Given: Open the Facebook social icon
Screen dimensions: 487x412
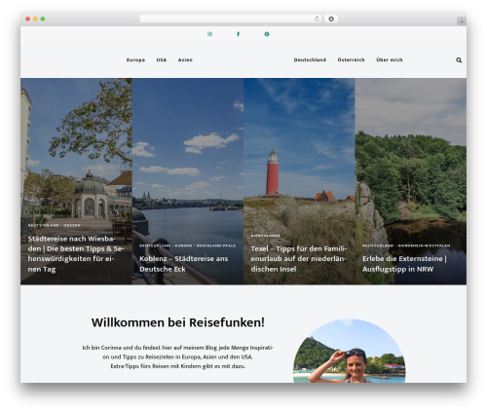Looking at the screenshot, I should point(239,34).
